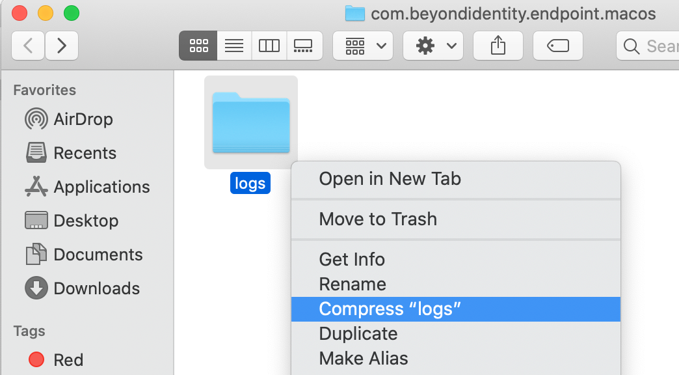This screenshot has height=375, width=679.
Task: Click the forward navigation arrow
Action: point(60,45)
